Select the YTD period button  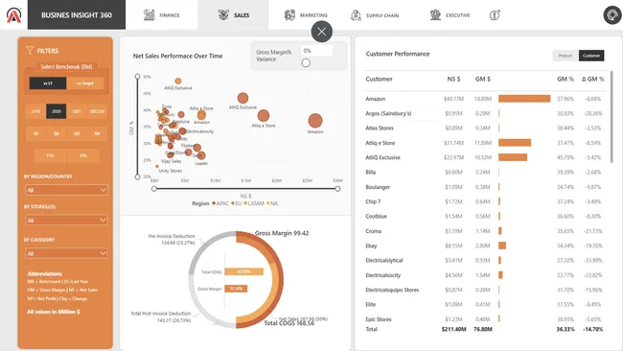[x=50, y=155]
